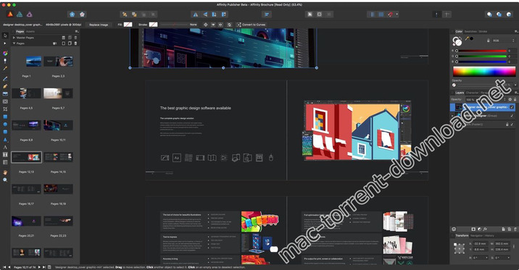The image size is (519, 270).
Task: Open the snapping options dropdown arrow
Action: (397, 14)
